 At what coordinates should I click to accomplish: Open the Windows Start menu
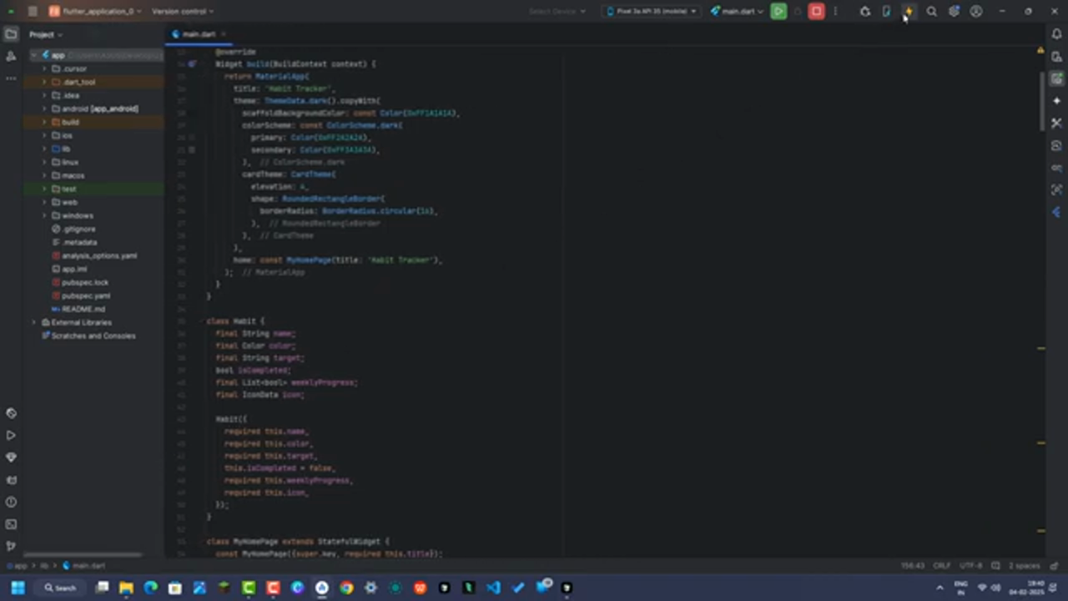[18, 588]
